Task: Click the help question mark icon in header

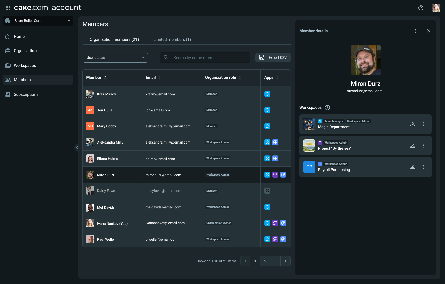Action: tap(421, 8)
